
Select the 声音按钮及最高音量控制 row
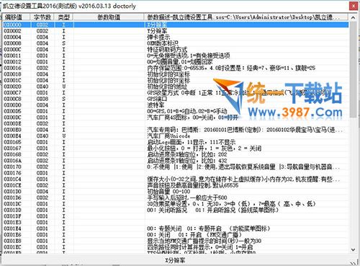[x=176, y=185]
